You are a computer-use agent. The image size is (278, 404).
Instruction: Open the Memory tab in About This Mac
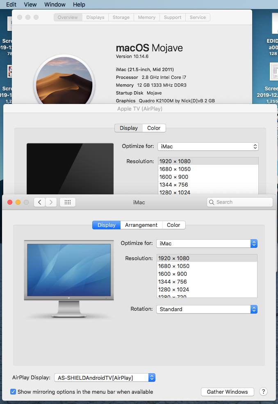click(147, 17)
